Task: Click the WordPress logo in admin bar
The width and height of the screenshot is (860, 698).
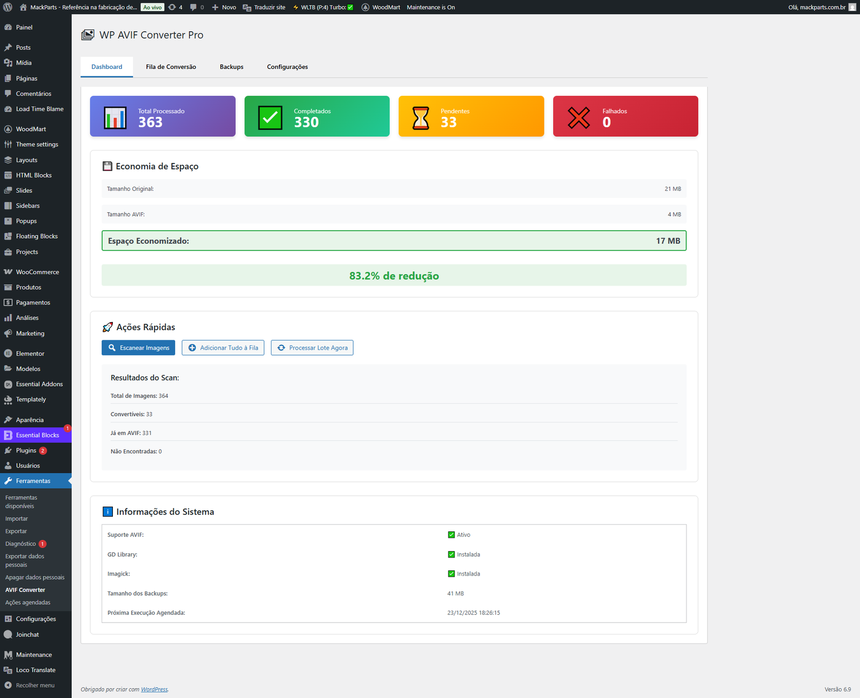Action: pyautogui.click(x=8, y=7)
